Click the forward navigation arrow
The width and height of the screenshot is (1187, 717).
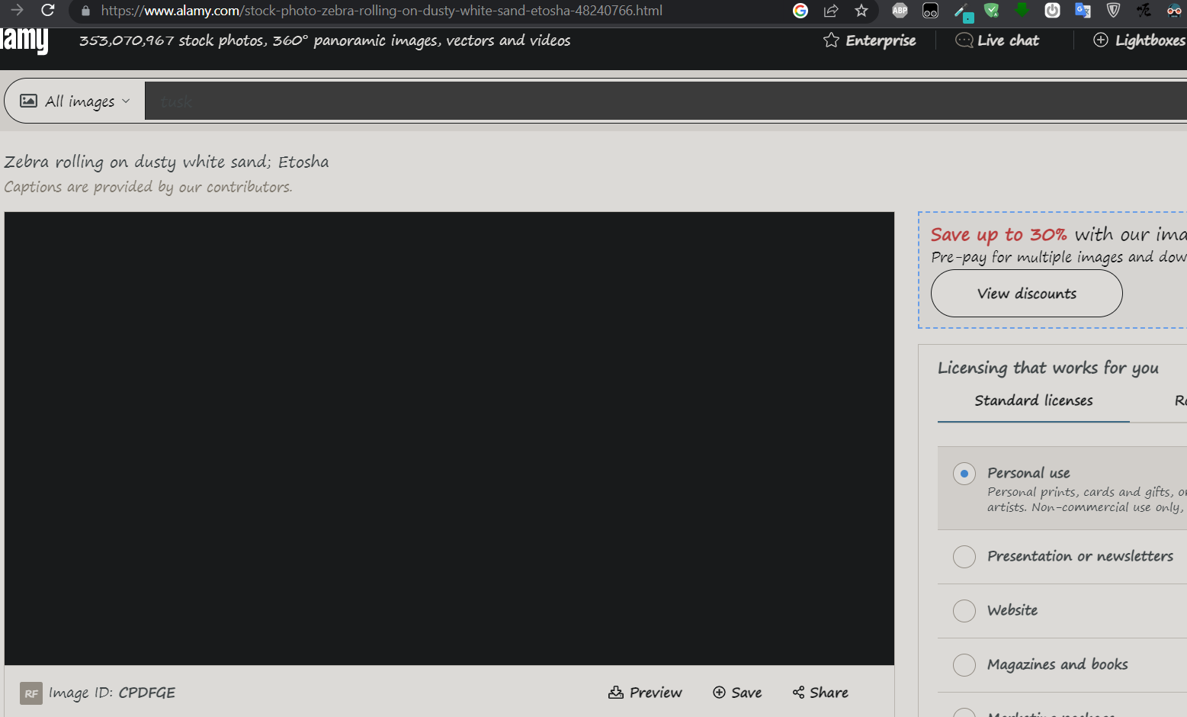(16, 11)
